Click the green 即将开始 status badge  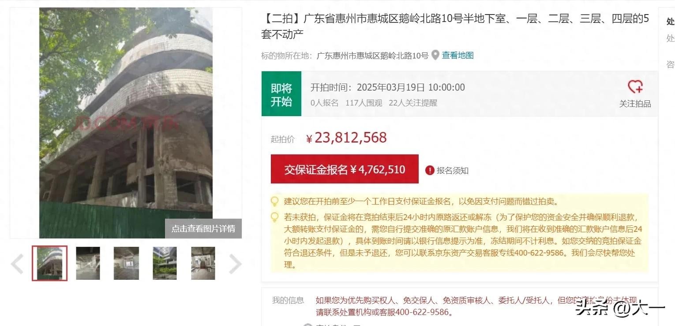tap(281, 94)
